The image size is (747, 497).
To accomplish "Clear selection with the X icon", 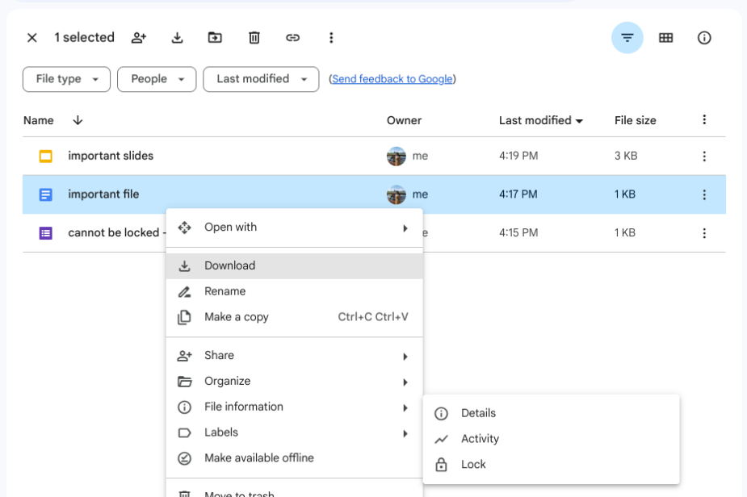I will 32,38.
